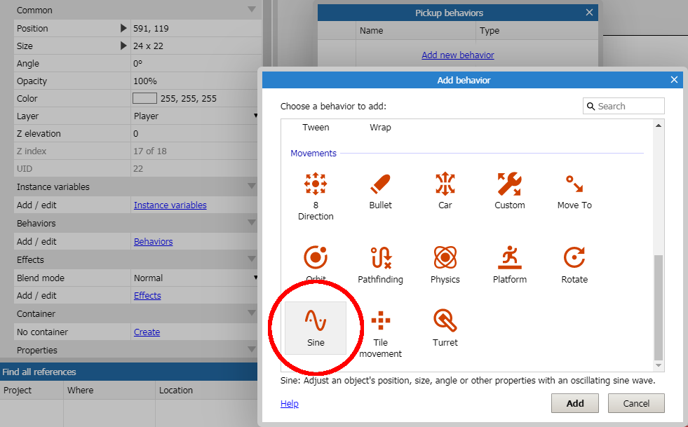Image resolution: width=688 pixels, height=427 pixels.
Task: Choose the Bullet behavior icon
Action: 380,184
